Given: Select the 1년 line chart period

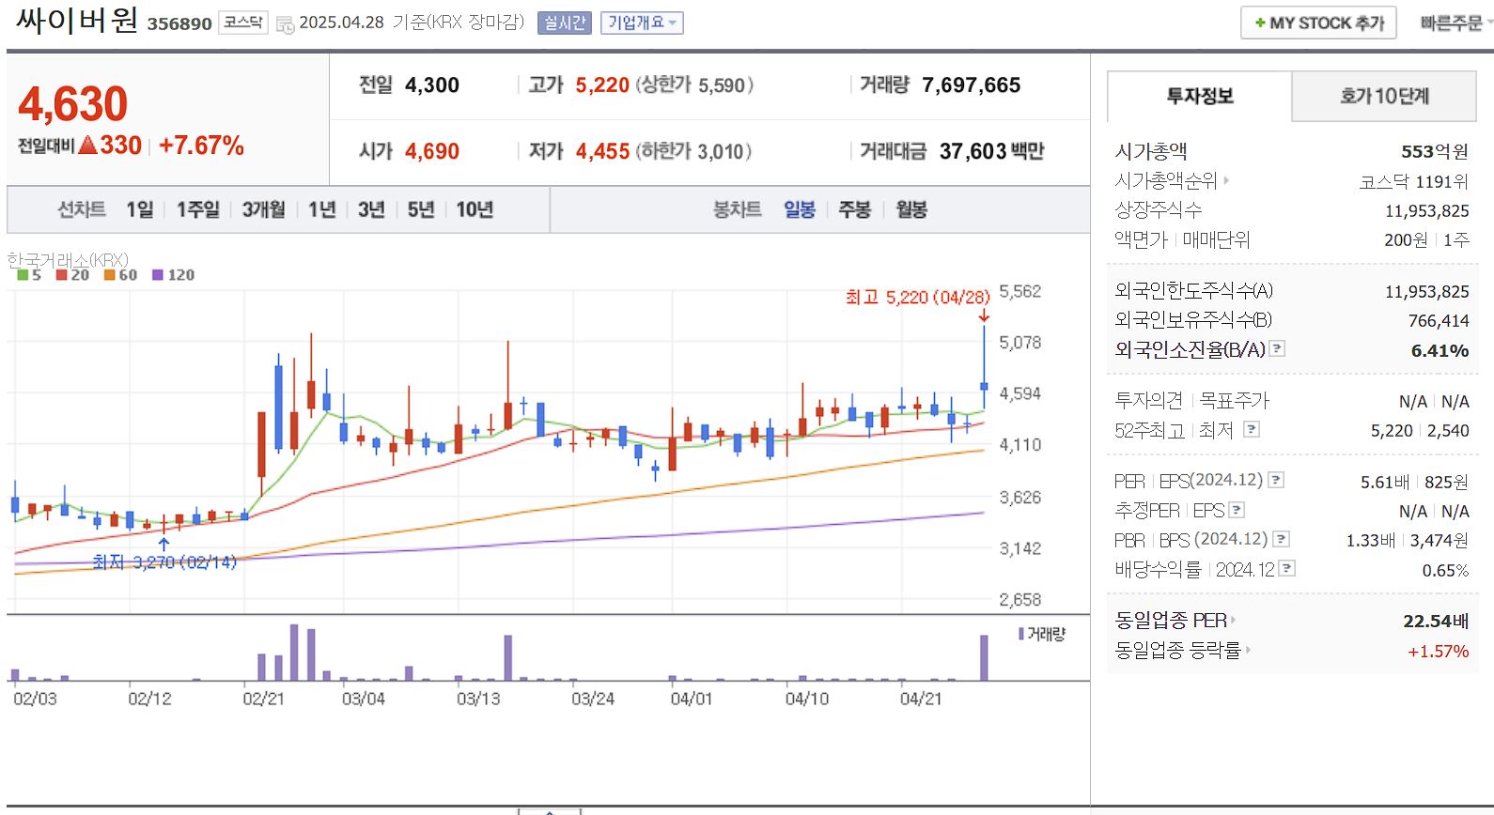Looking at the screenshot, I should [x=322, y=209].
